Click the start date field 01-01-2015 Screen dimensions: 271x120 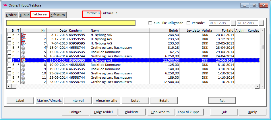point(220,23)
